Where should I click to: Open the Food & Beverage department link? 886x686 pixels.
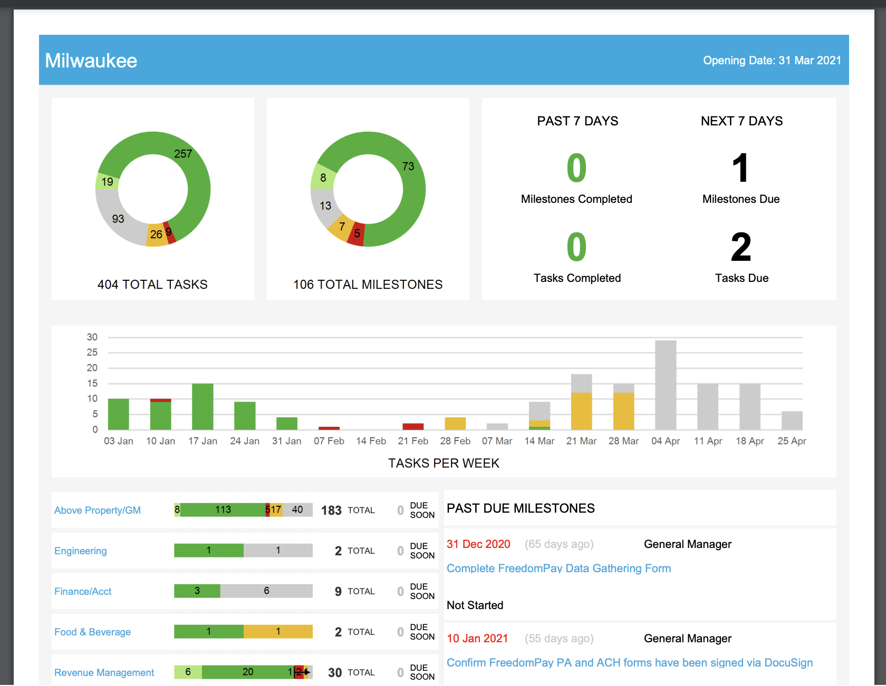(x=92, y=632)
